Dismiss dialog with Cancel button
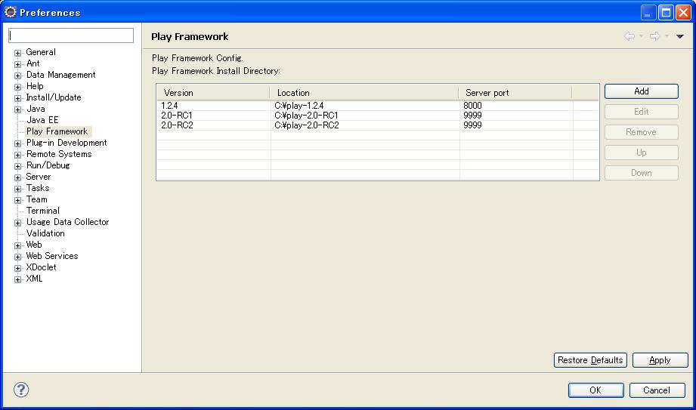The height and width of the screenshot is (410, 696). 657,390
